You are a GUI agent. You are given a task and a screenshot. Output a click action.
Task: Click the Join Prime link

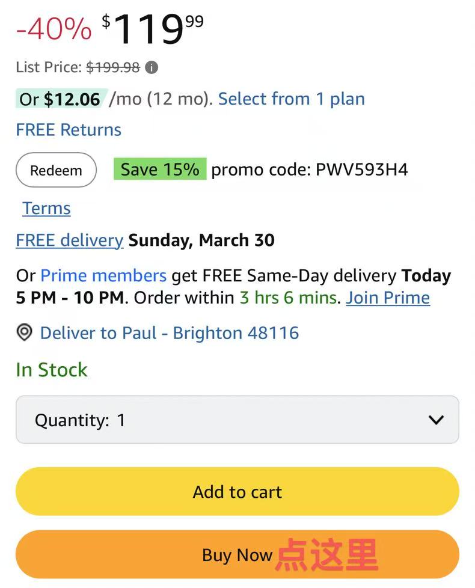coord(388,298)
